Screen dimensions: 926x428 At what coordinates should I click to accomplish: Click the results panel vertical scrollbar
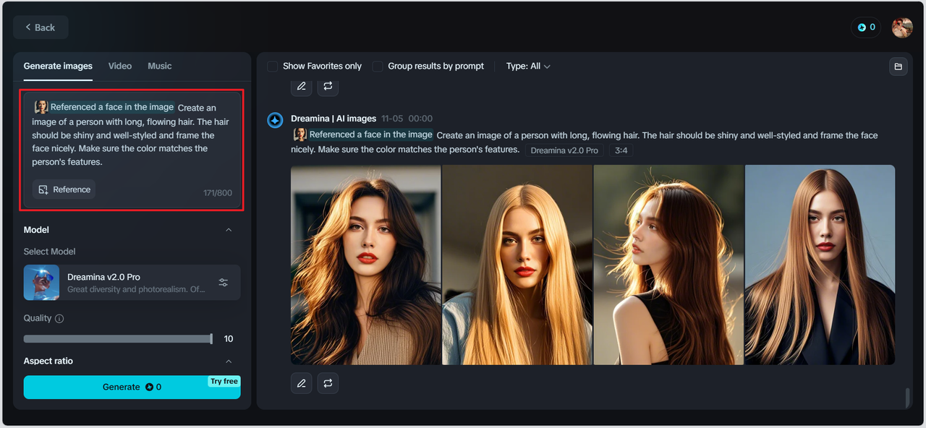pyautogui.click(x=908, y=398)
